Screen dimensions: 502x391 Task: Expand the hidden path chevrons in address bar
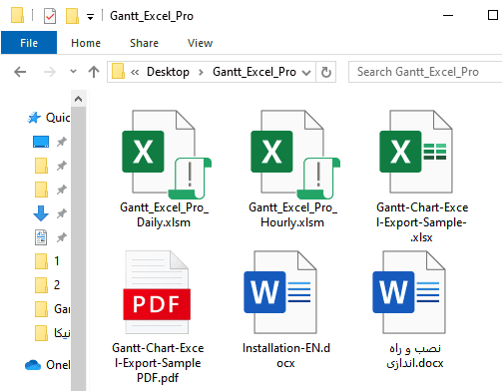(135, 72)
